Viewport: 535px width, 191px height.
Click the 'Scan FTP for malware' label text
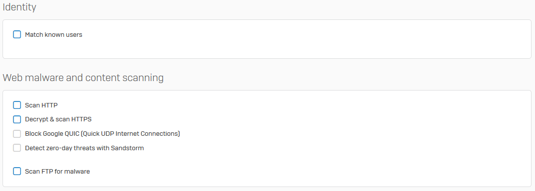(57, 172)
